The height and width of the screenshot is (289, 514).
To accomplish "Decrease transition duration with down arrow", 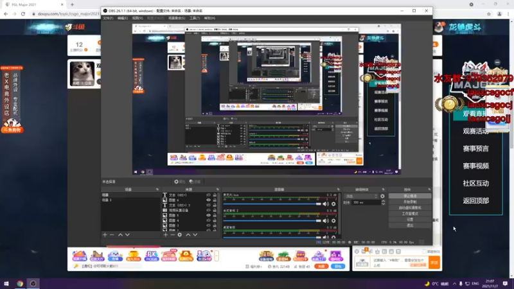I will click(x=383, y=204).
